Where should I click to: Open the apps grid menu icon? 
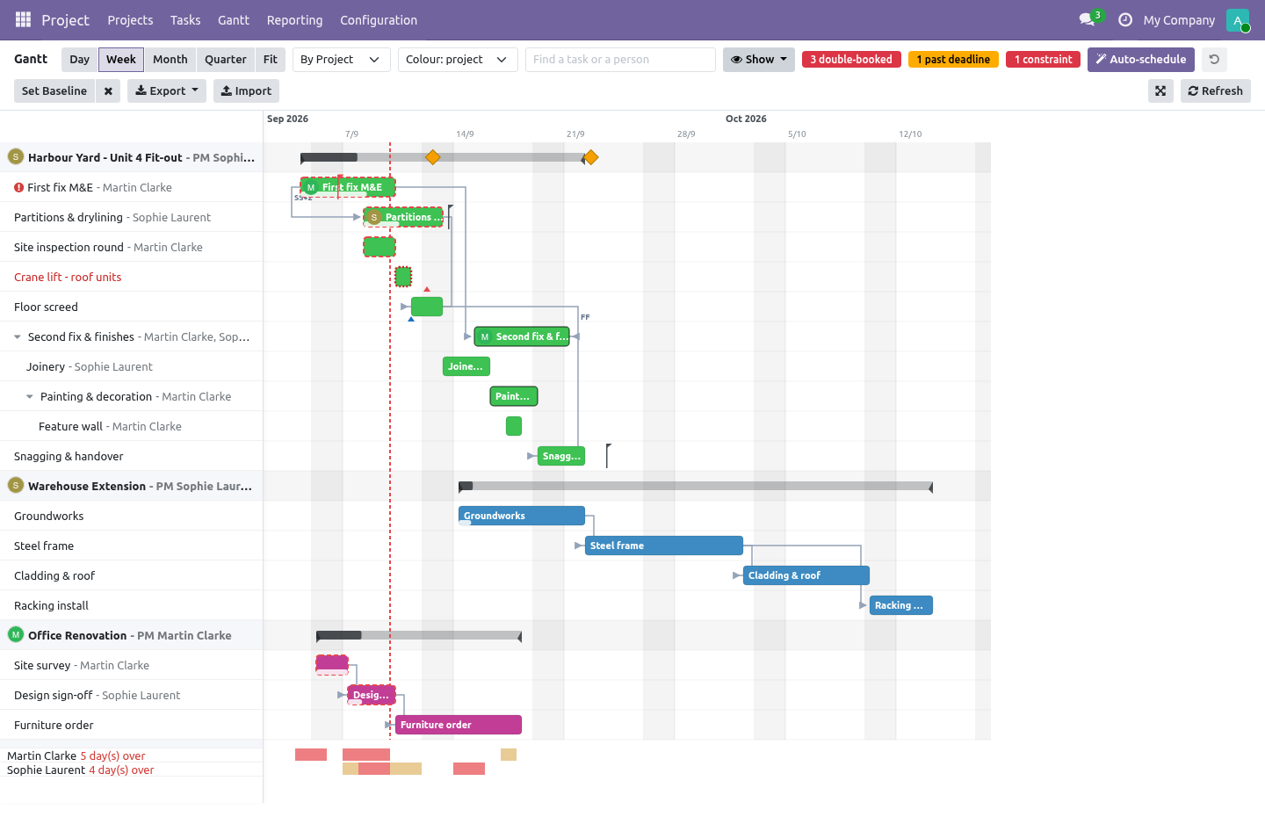pos(23,19)
